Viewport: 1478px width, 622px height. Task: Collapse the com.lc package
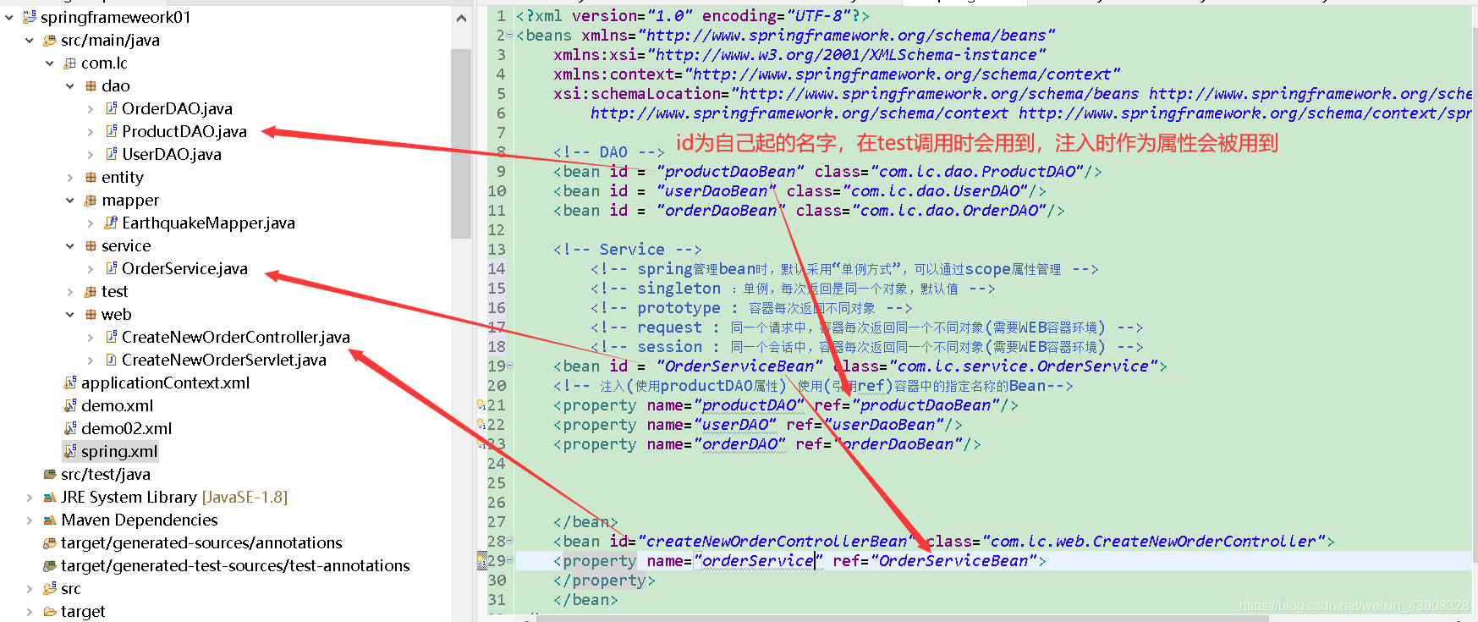point(50,63)
